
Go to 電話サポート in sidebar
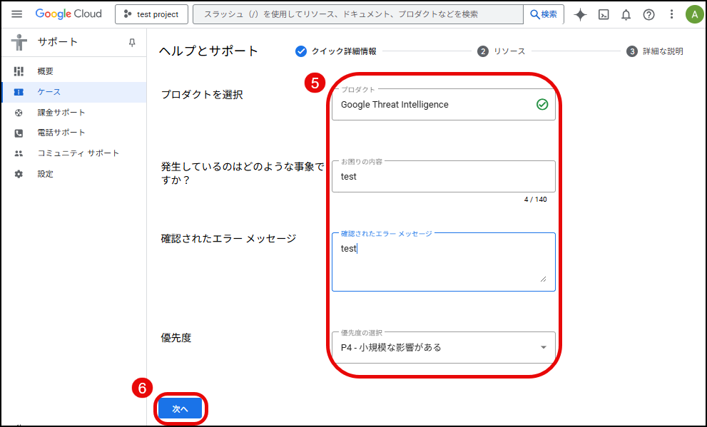click(x=61, y=133)
